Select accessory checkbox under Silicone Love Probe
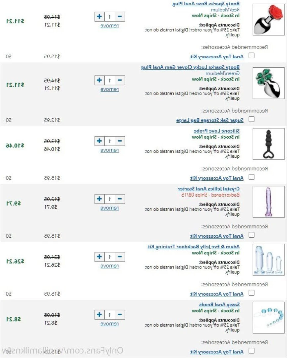Image resolution: width=287 pixels, height=358 pixels. point(252,177)
